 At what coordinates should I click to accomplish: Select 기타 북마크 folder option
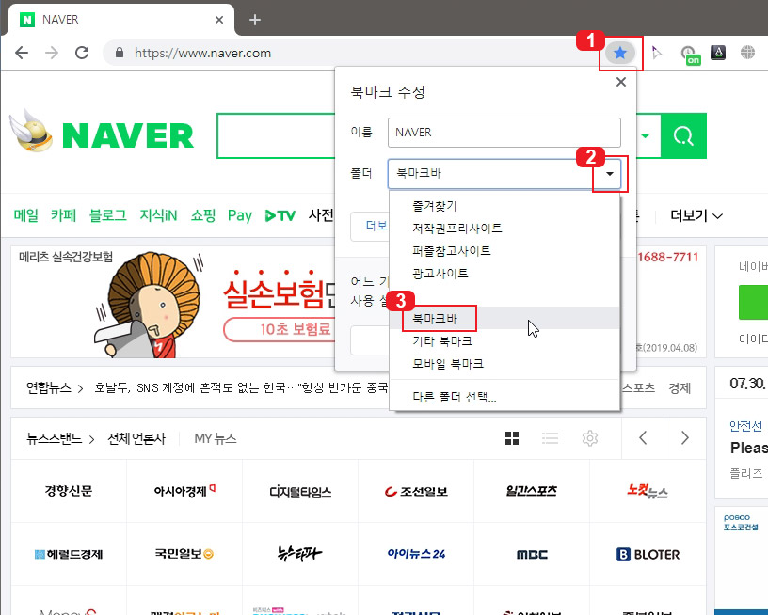[x=504, y=341]
